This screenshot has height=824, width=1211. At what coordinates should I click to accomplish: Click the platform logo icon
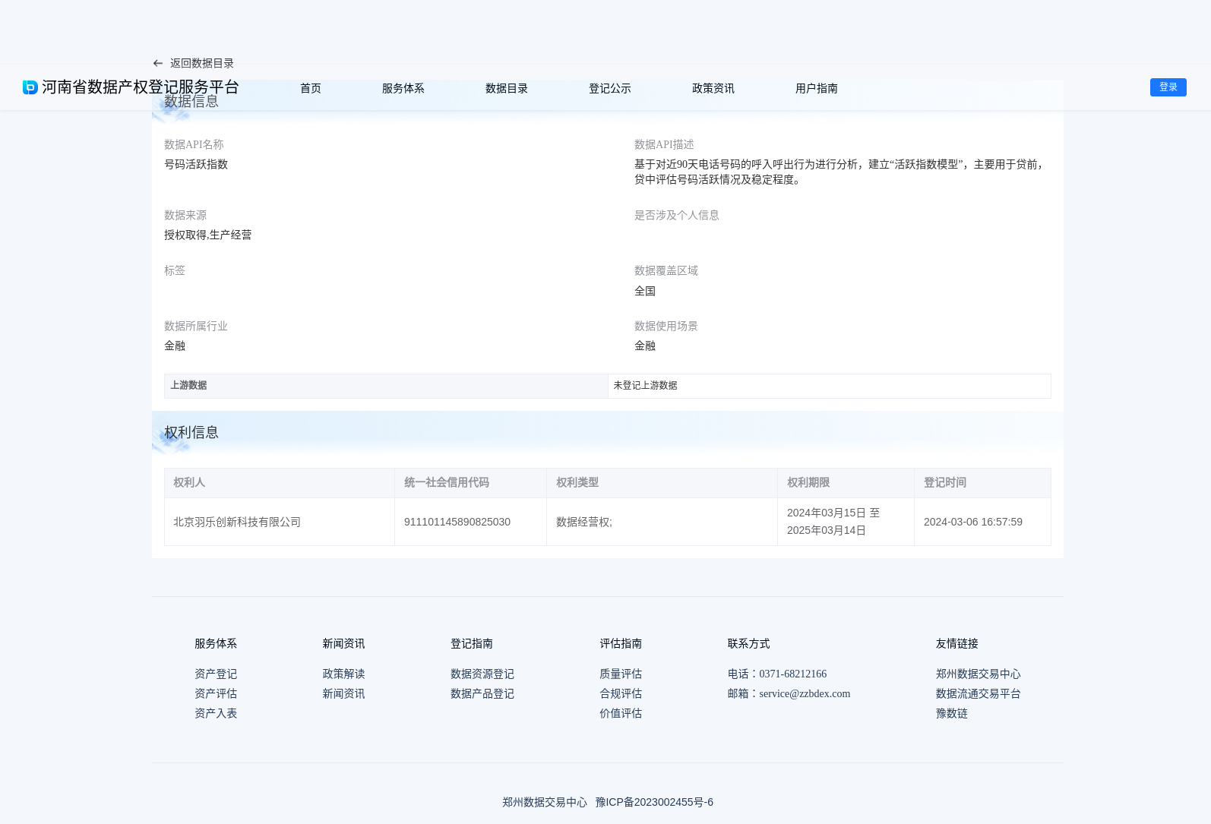30,87
